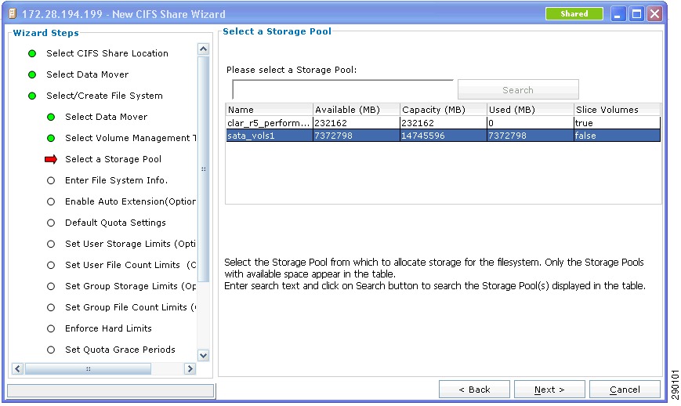Click empty circle beside Enable Auto Extension step

[51, 202]
